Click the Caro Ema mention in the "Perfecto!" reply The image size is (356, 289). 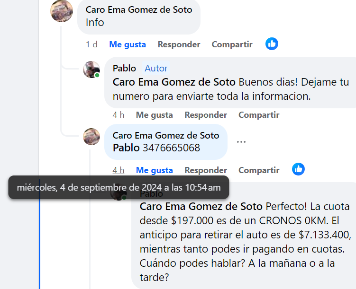201,207
